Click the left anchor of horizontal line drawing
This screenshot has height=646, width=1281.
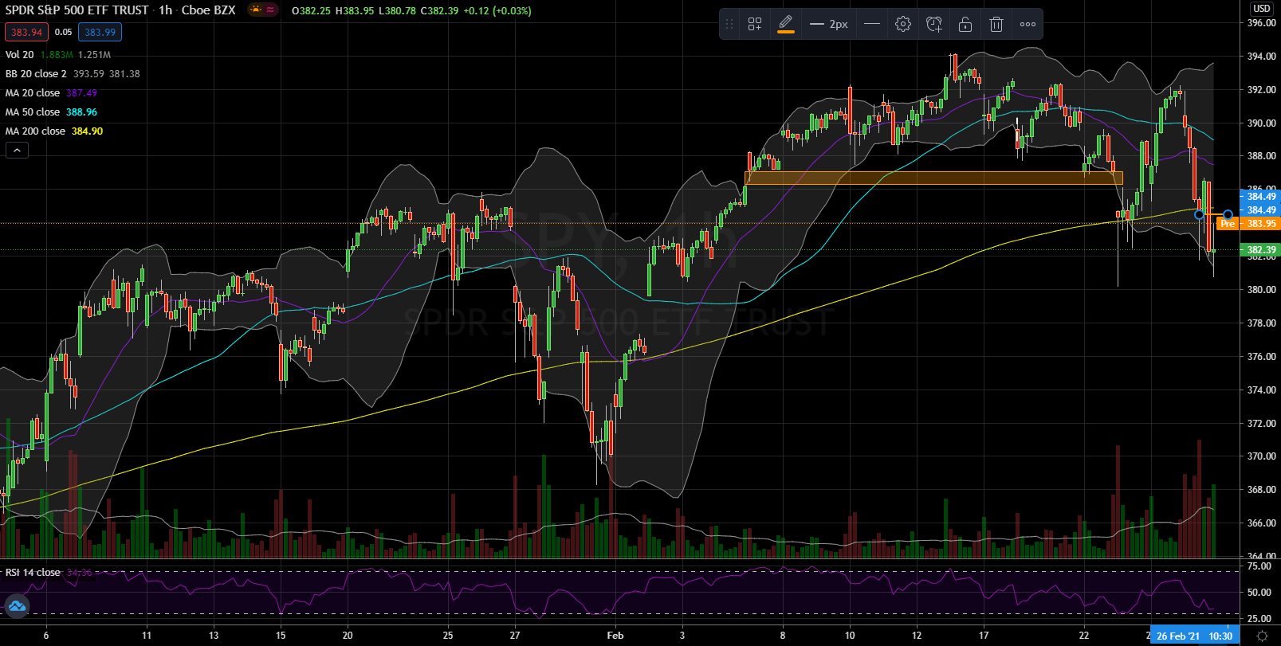pyautogui.click(x=1200, y=215)
